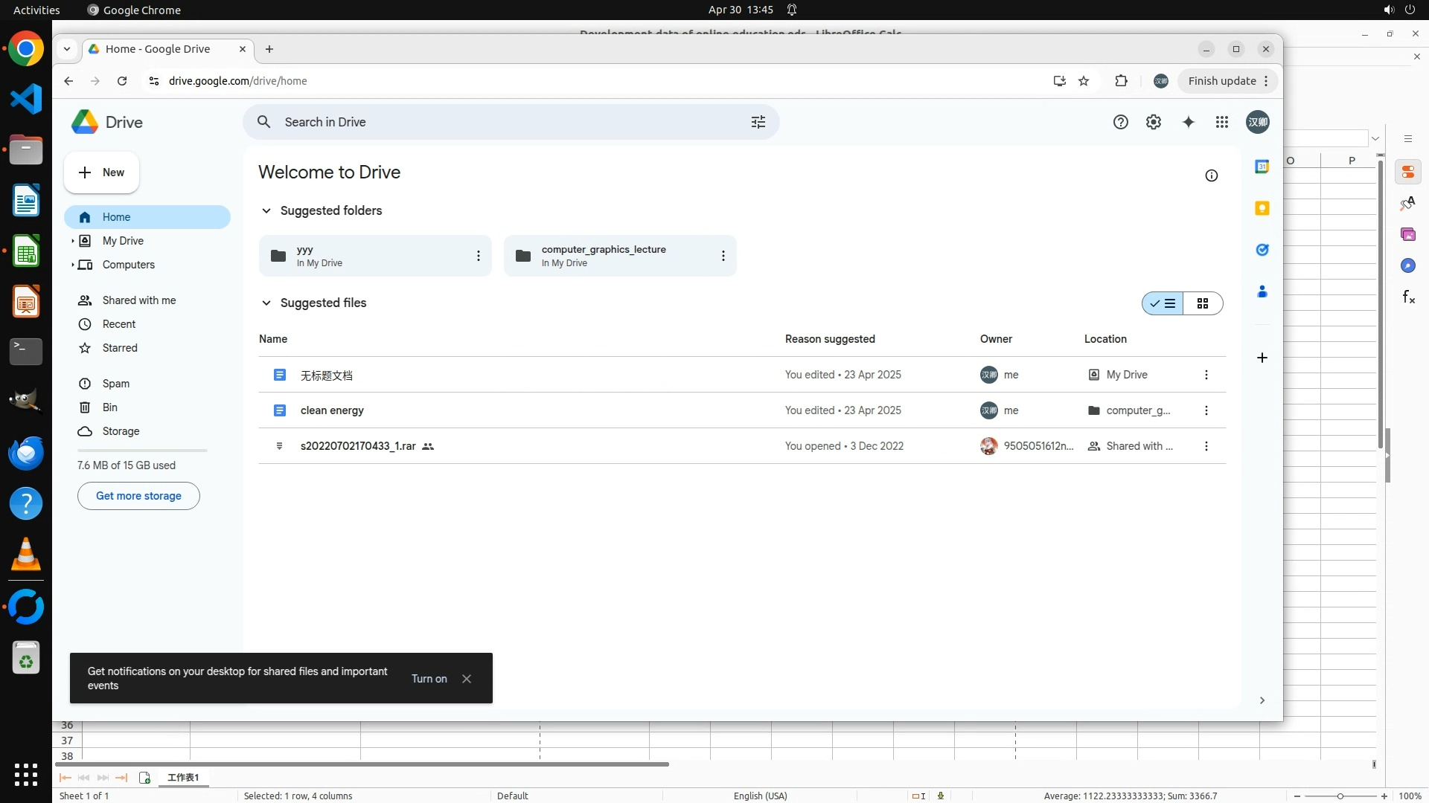Open the Shared with me section
Viewport: 1429px width, 803px height.
(138, 300)
